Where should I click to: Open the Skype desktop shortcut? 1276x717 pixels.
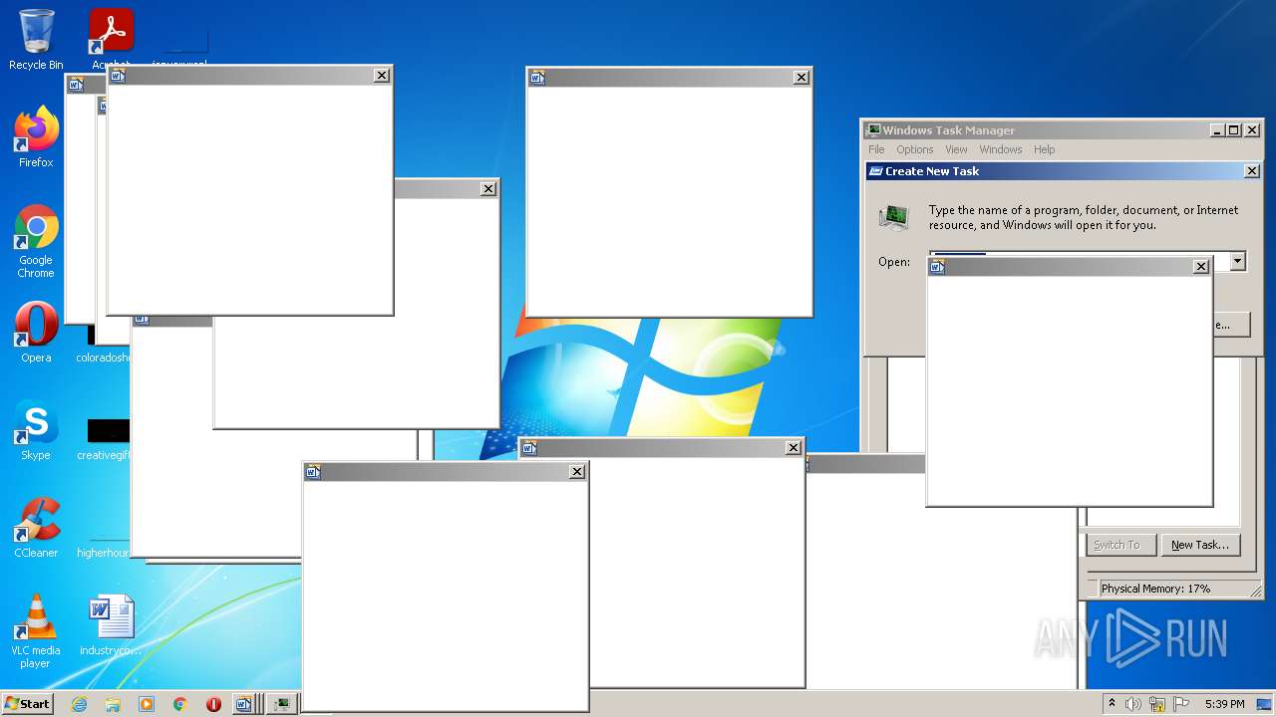pos(36,430)
